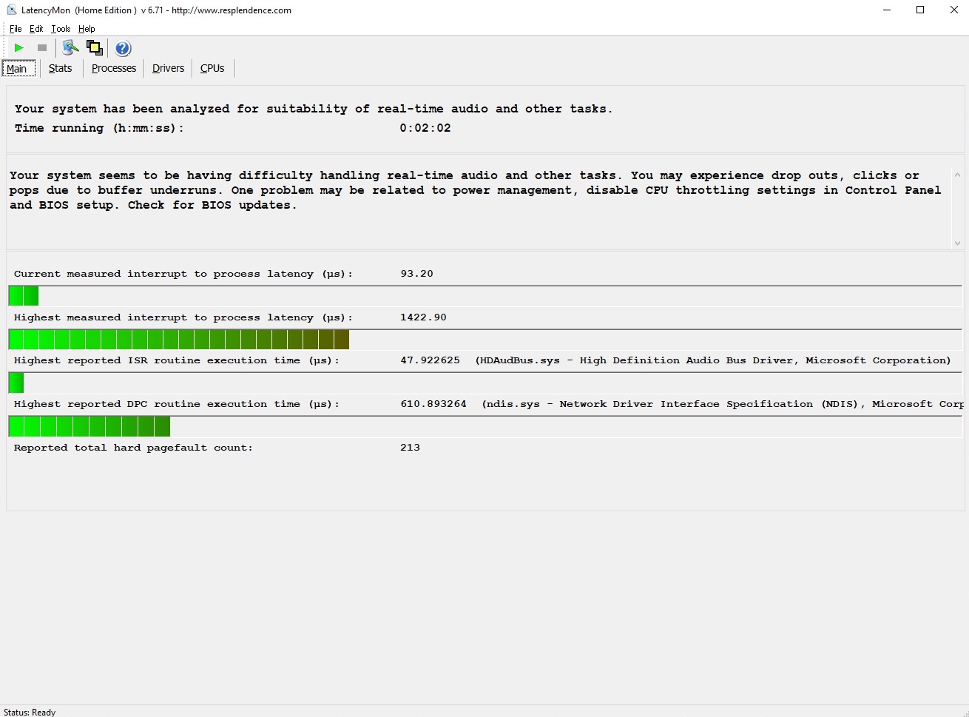Click the highest interrupt to process latency bar
969x717 pixels.
click(x=485, y=340)
